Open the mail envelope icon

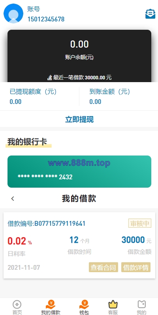150,14
